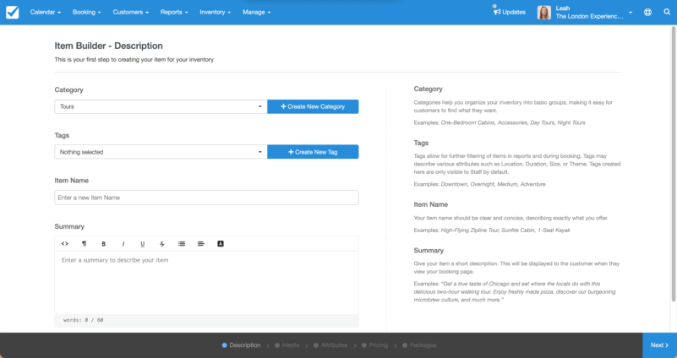This screenshot has width=677, height=358.
Task: Open paragraph format options in editor
Action: (x=85, y=243)
